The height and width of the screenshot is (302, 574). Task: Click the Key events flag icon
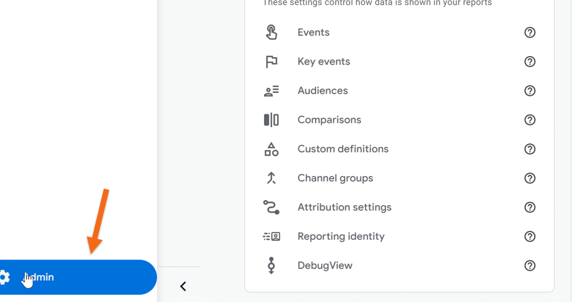(x=271, y=62)
